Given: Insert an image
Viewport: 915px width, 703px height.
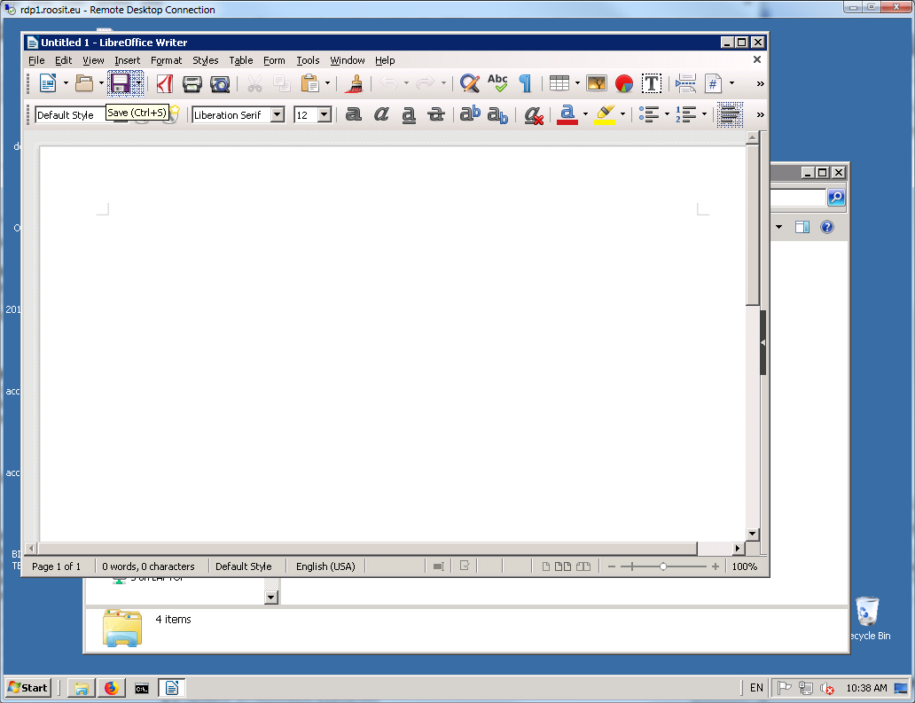Looking at the screenshot, I should click(x=597, y=83).
